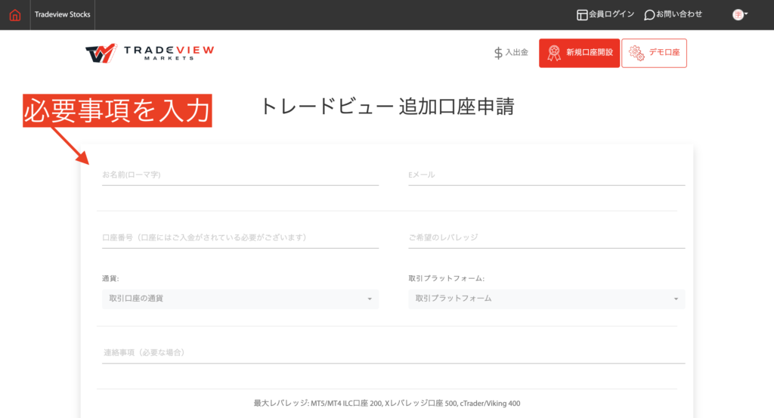The height and width of the screenshot is (418, 774).
Task: Click the 取引プラットフォーム: label
Action: (447, 278)
